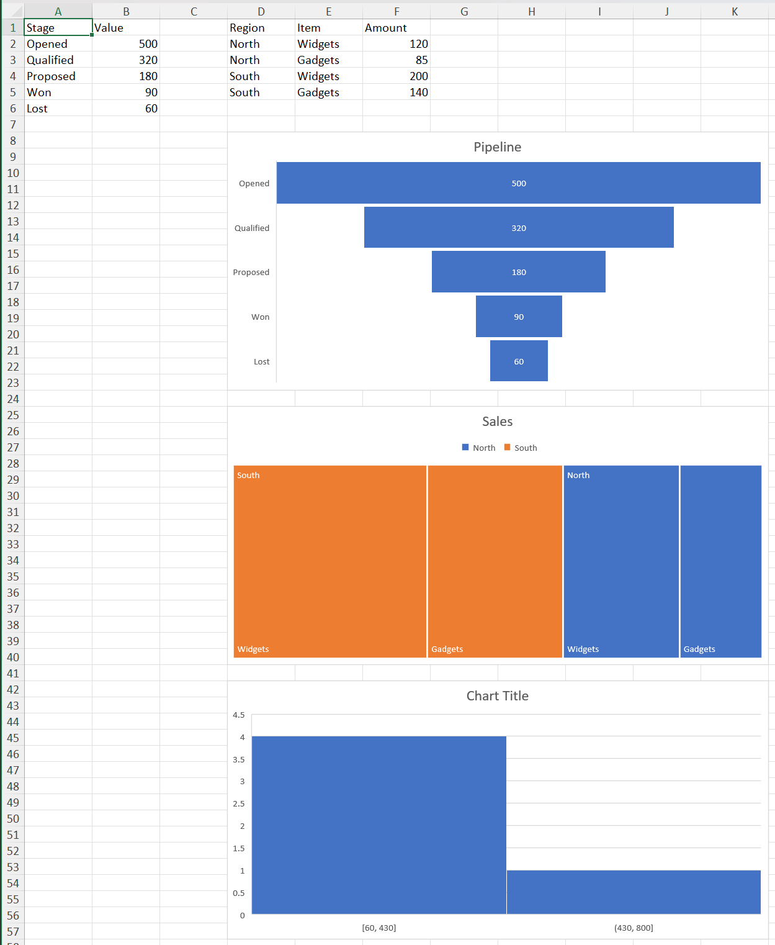Screen dimensions: 775x945
Task: Click the 'Value' header cell
Action: [x=126, y=27]
